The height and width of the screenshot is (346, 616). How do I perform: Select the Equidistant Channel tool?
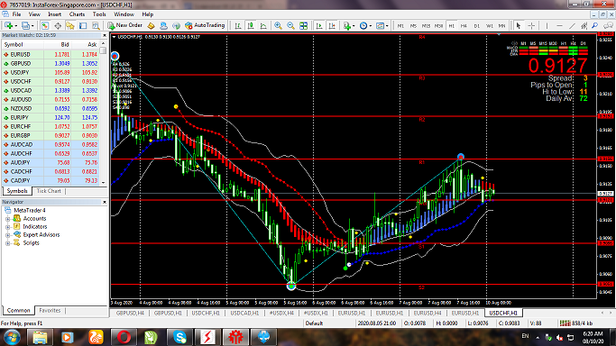[584, 25]
